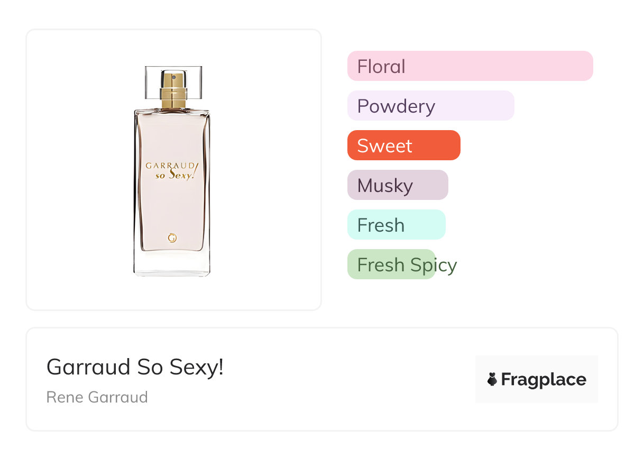
Task: Open the Rene Garraud brand link
Action: [x=97, y=397]
